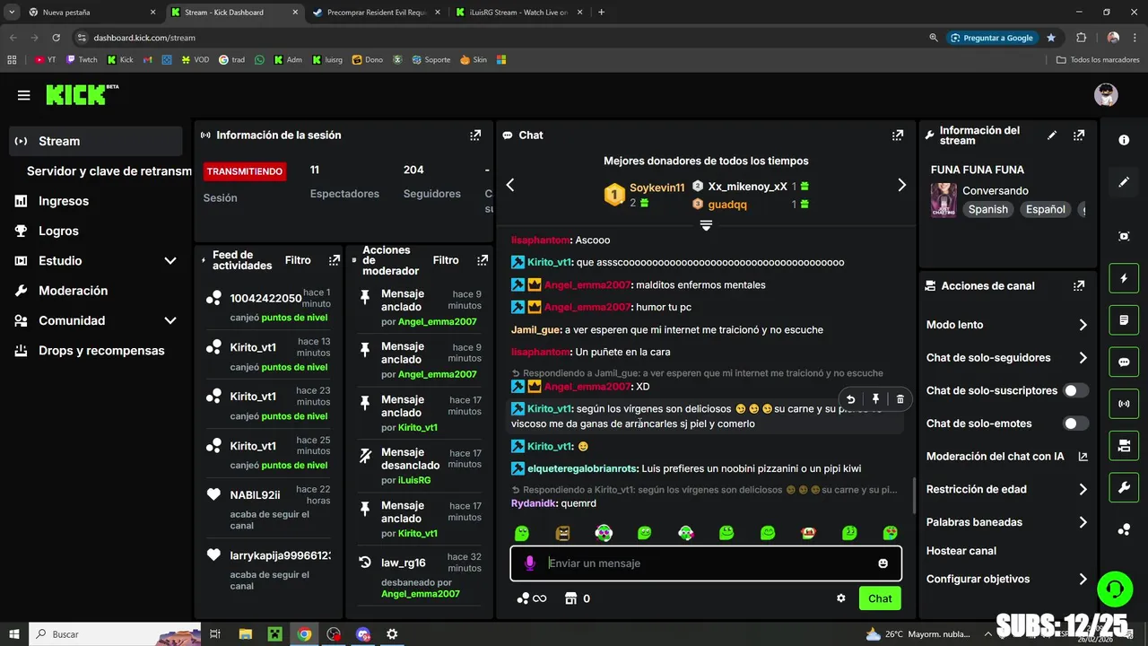Viewport: 1148px width, 646px height.
Task: Pop out the Feed de actividades panel
Action: (335, 260)
